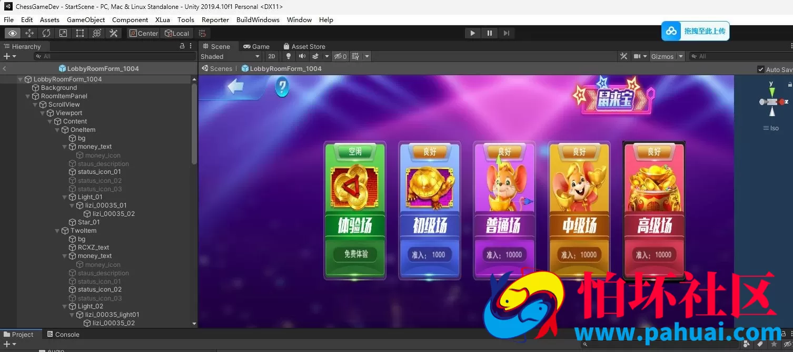
Task: Switch gizmo projection Iso mode
Action: pyautogui.click(x=771, y=128)
